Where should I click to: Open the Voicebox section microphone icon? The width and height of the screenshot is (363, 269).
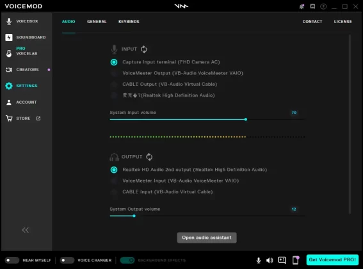click(x=9, y=21)
